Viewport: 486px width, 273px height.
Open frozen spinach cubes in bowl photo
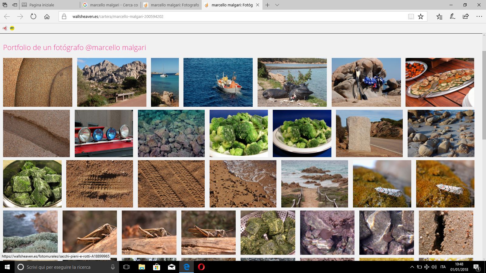point(32,184)
